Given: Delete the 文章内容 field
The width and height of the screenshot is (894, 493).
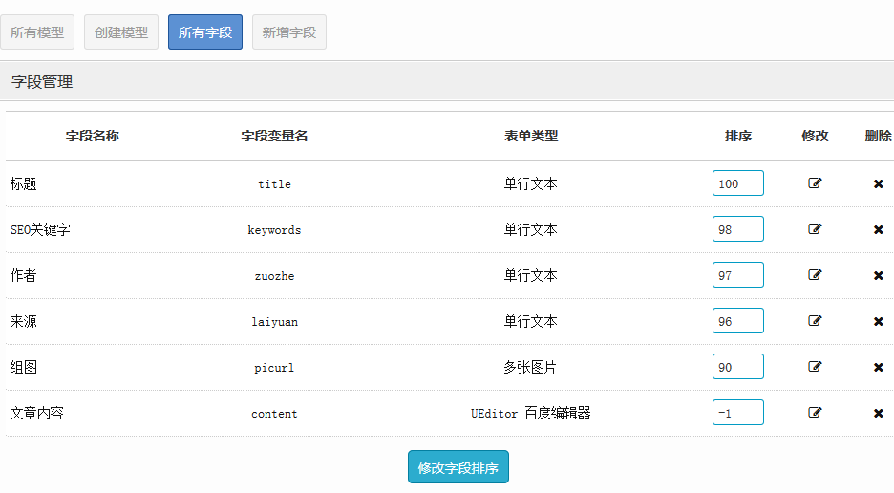Looking at the screenshot, I should (x=878, y=413).
